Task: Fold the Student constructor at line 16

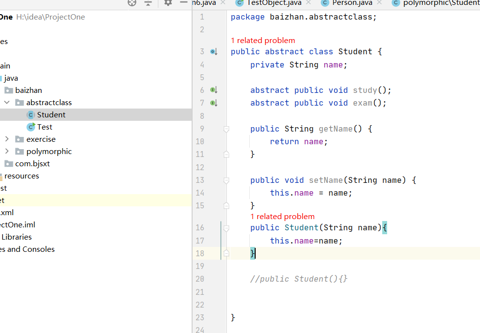Action: 226,228
